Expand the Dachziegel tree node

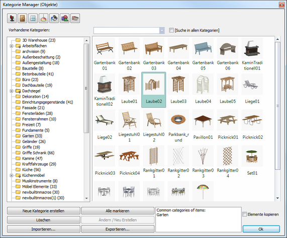(12, 91)
